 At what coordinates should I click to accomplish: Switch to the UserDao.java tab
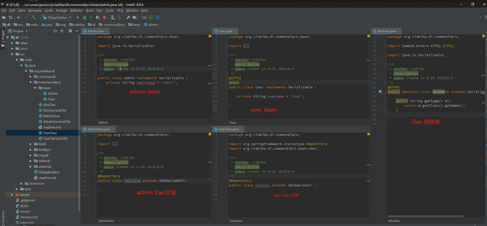(x=228, y=129)
